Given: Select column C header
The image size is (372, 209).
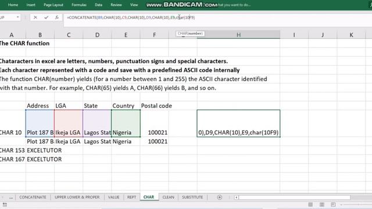Looking at the screenshot, I should pyautogui.click(x=69, y=35).
